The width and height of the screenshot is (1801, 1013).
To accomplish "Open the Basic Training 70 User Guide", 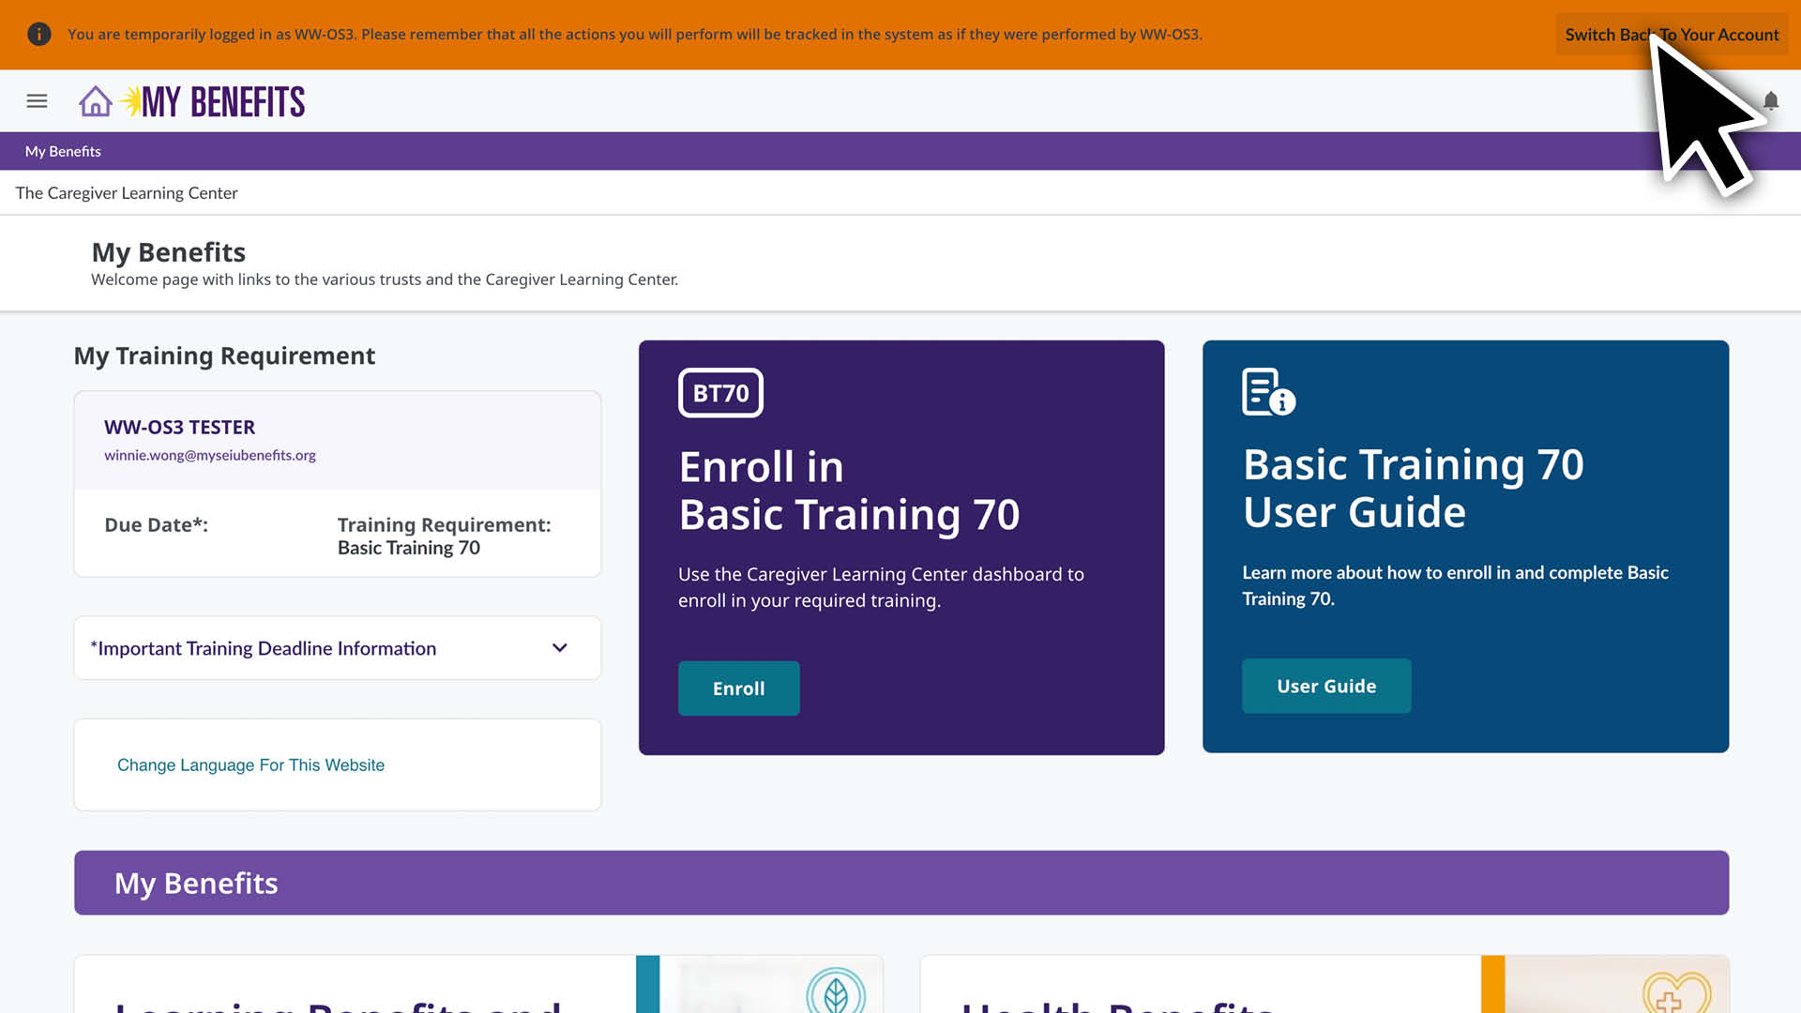I will click(1325, 686).
